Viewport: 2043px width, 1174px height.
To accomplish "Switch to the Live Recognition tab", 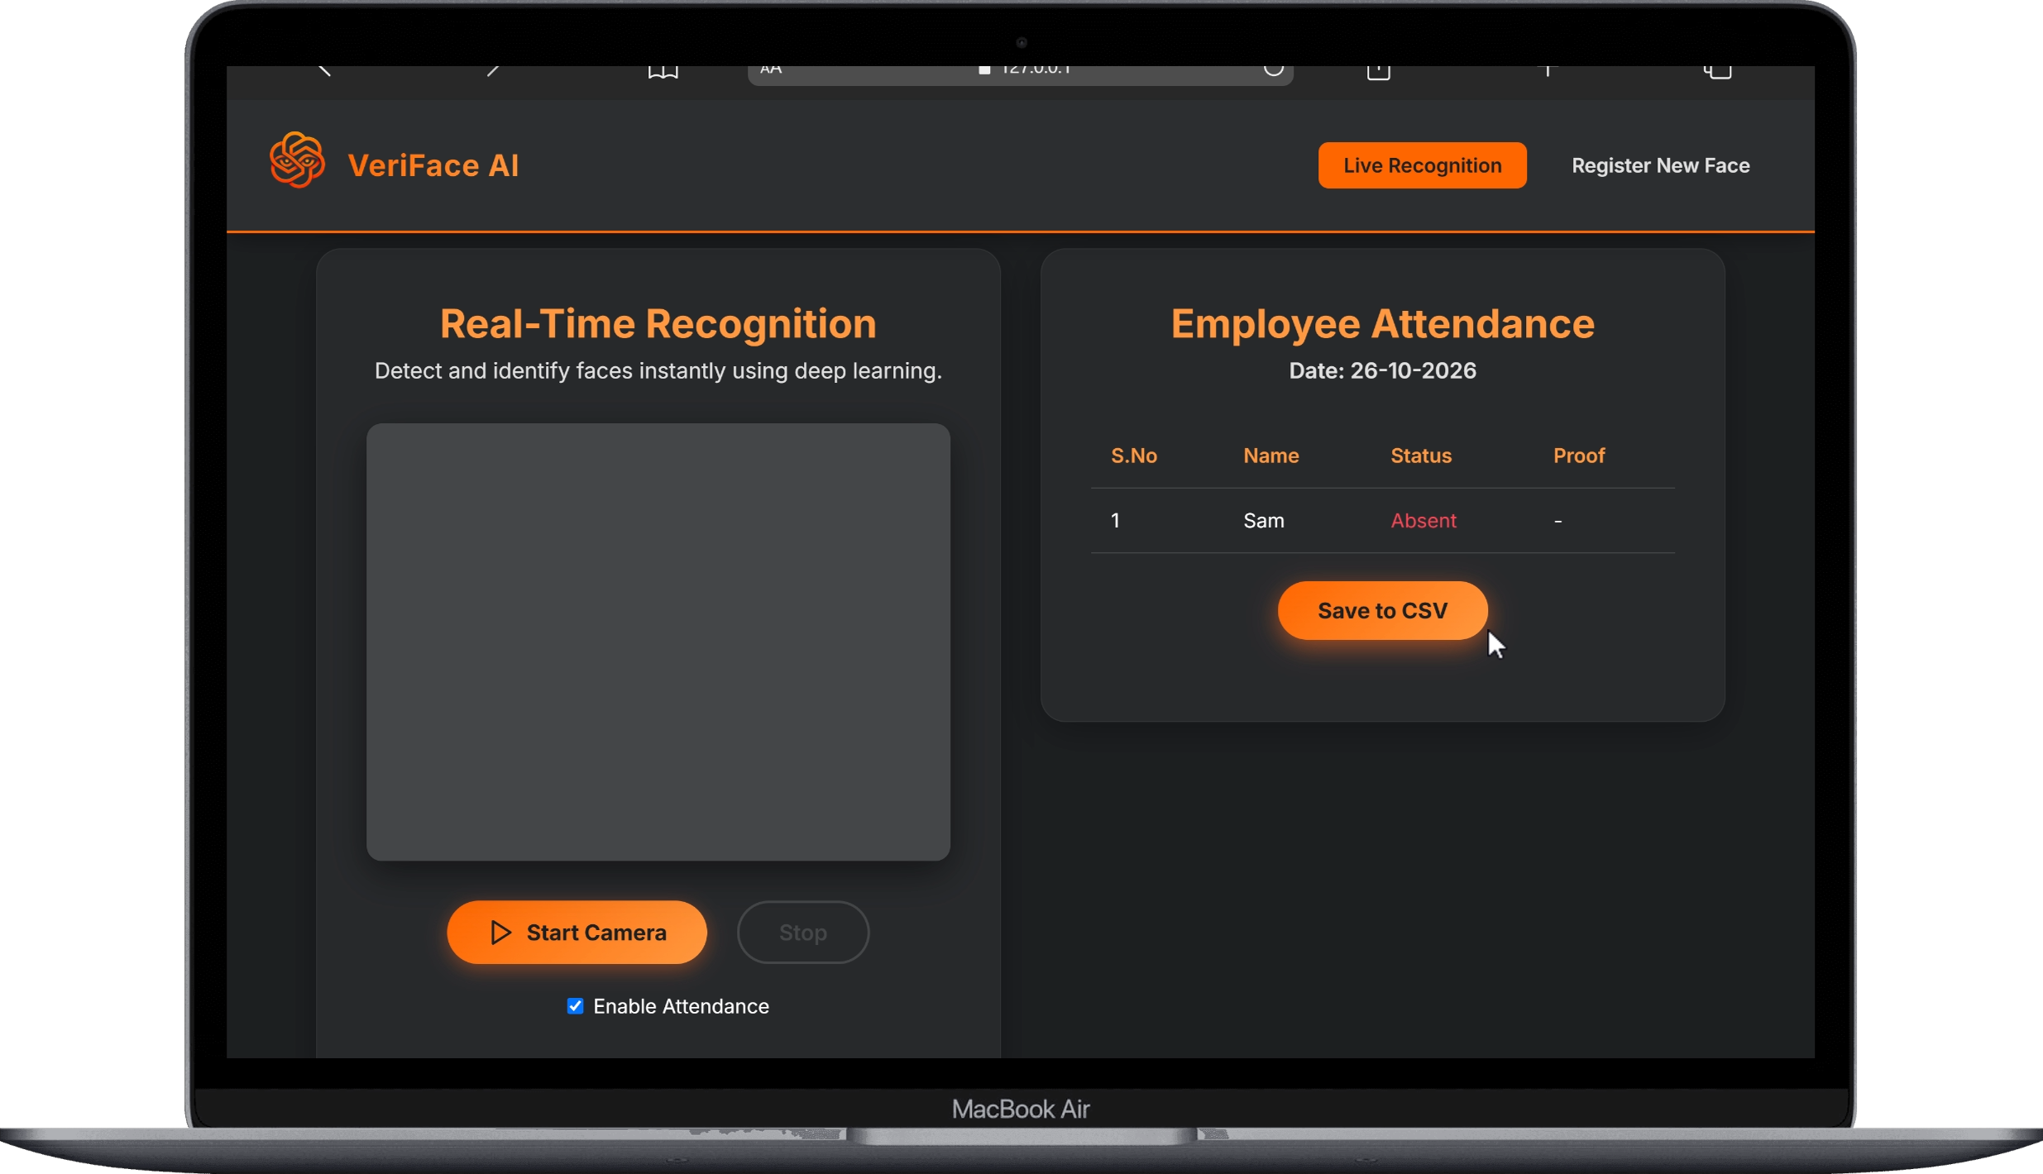I will click(x=1422, y=165).
